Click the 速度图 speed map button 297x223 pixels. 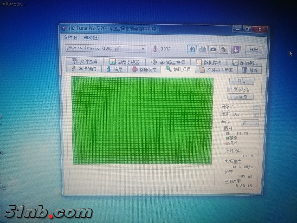[241, 97]
